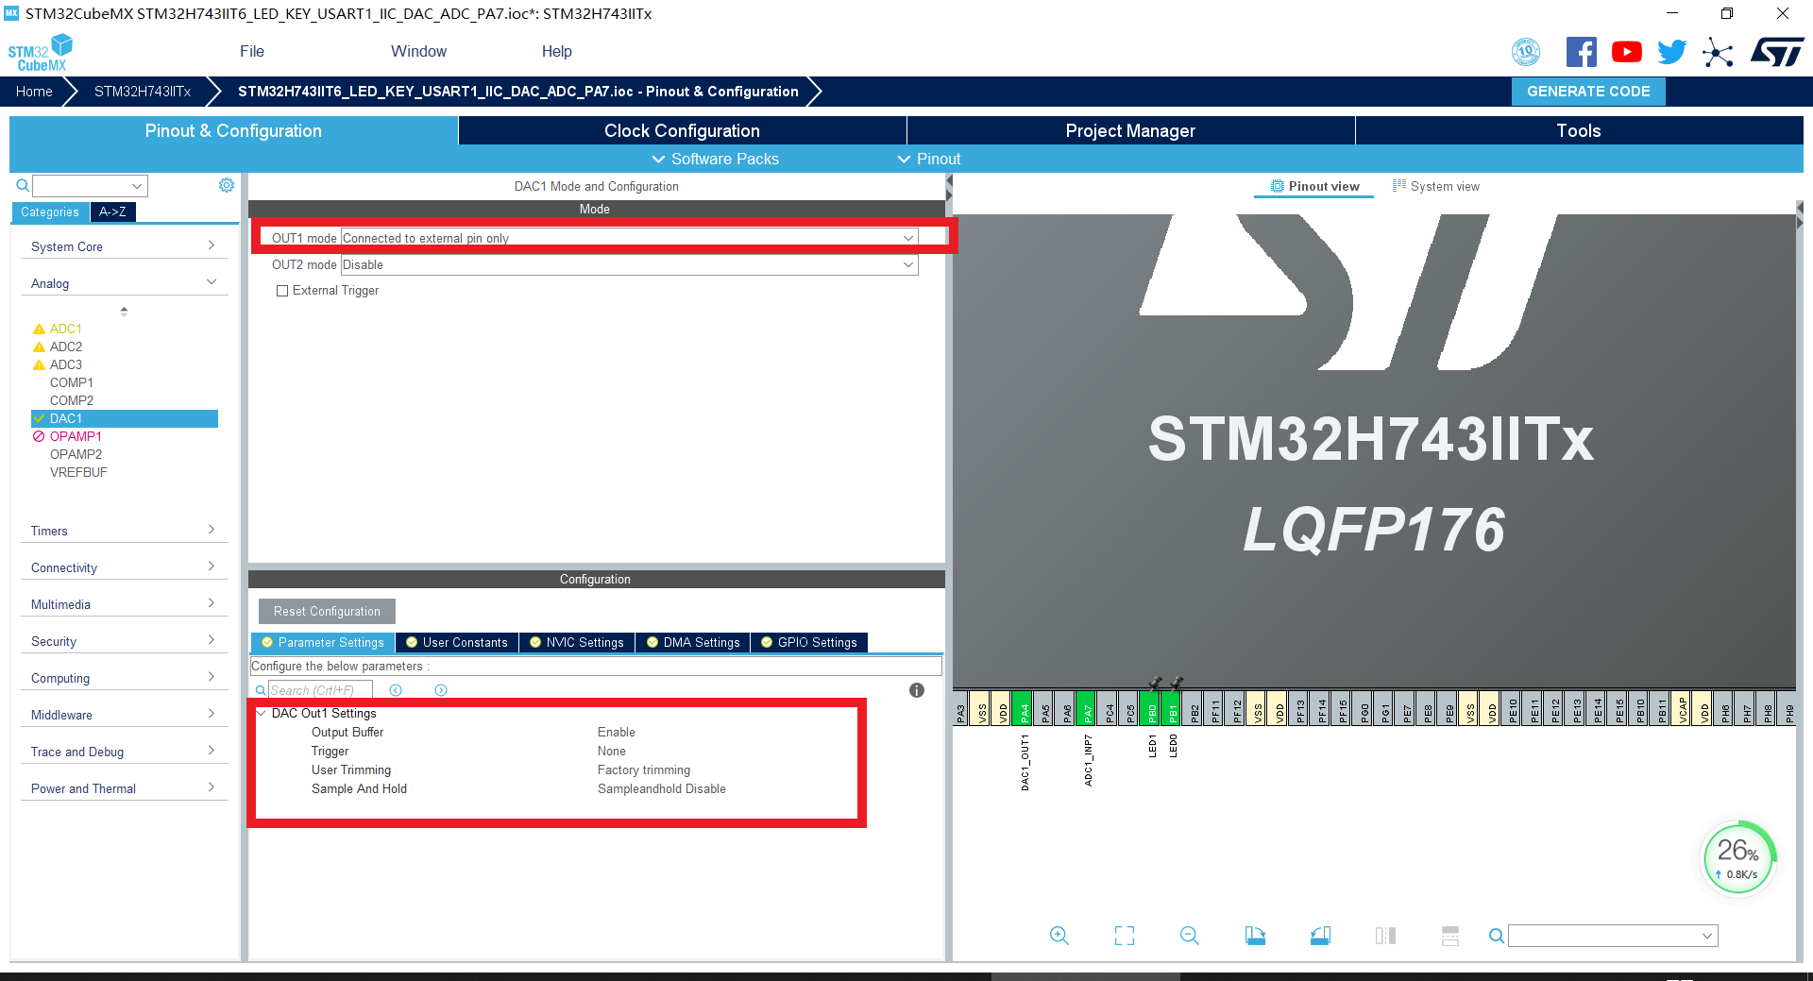Open the STM32CubeMX YouTube channel
Image resolution: width=1813 pixels, height=981 pixels.
1626,52
